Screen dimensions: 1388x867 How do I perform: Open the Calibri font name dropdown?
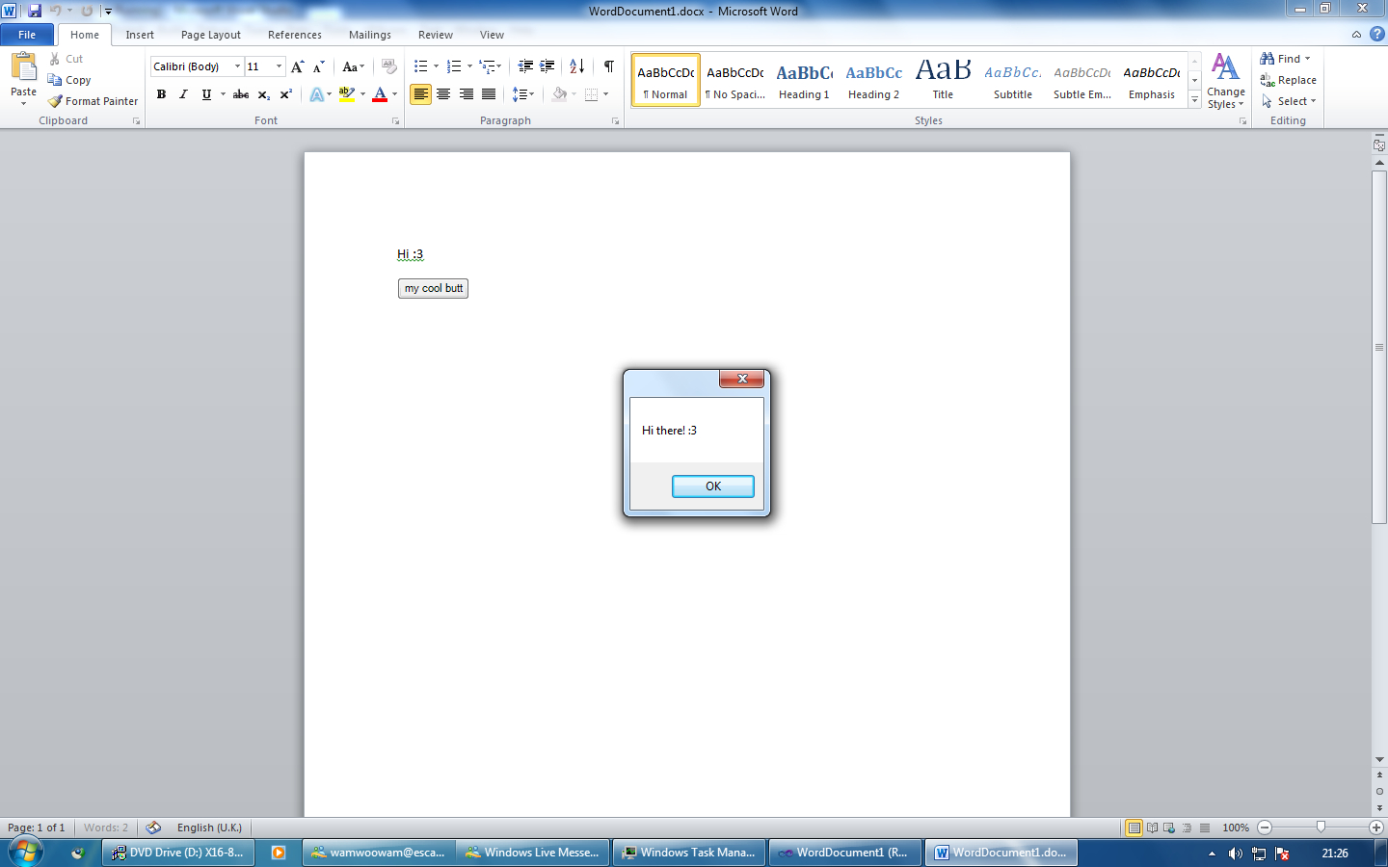[x=237, y=66]
